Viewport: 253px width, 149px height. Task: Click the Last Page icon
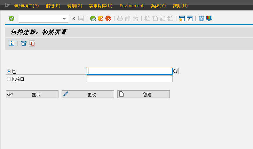pyautogui.click(x=170, y=18)
